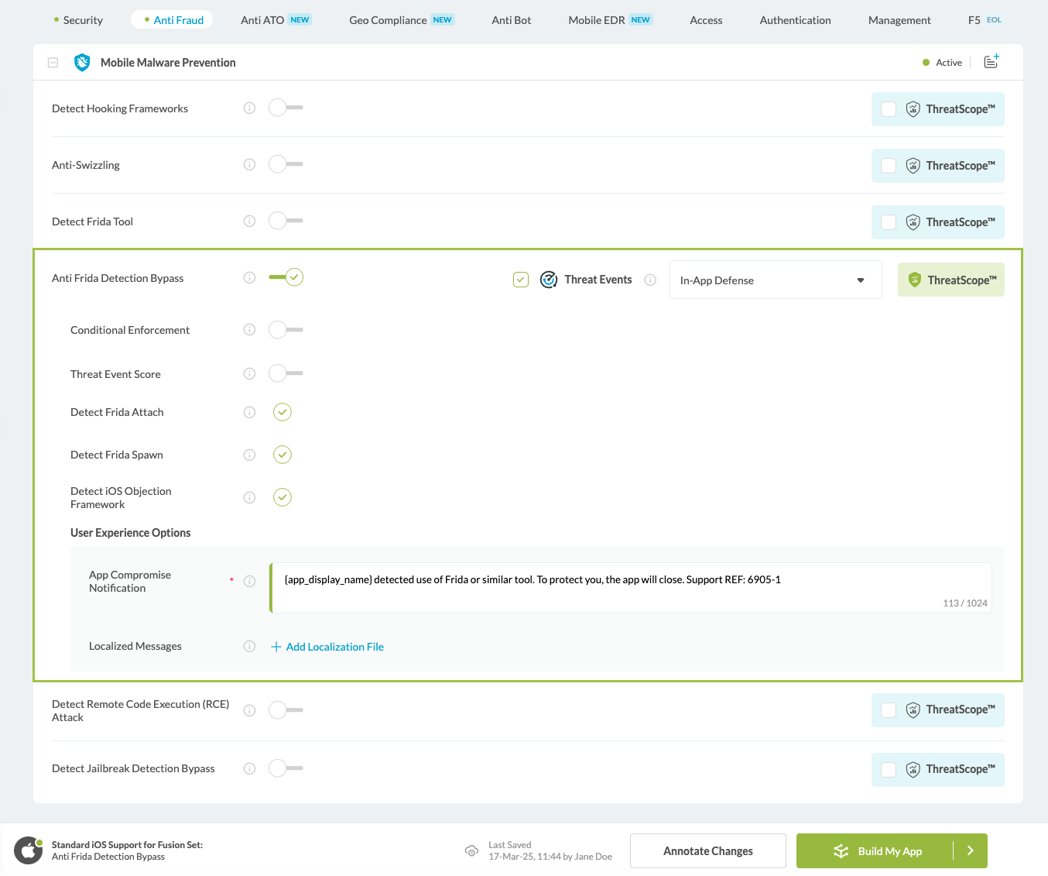Click info icon next to Threat Events
Screen dimensions: 1048x876
(650, 280)
